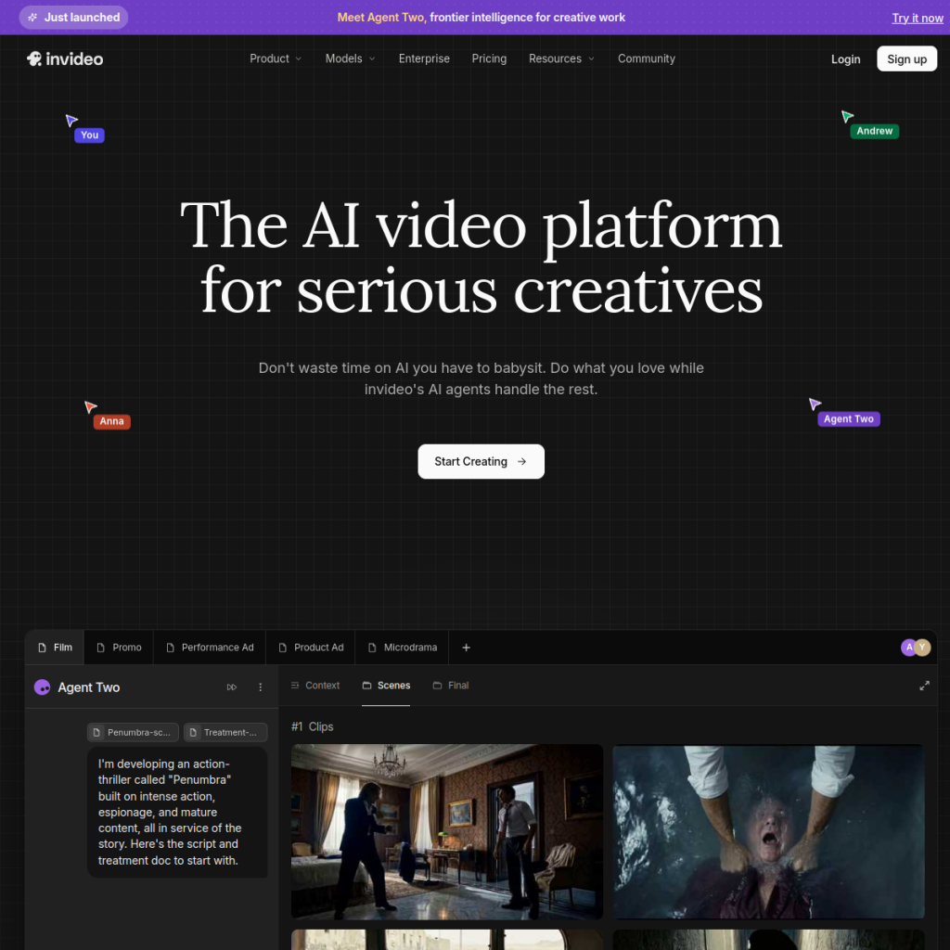This screenshot has height=950, width=950.
Task: Expand the preview panel to fullscreen
Action: pos(924,686)
